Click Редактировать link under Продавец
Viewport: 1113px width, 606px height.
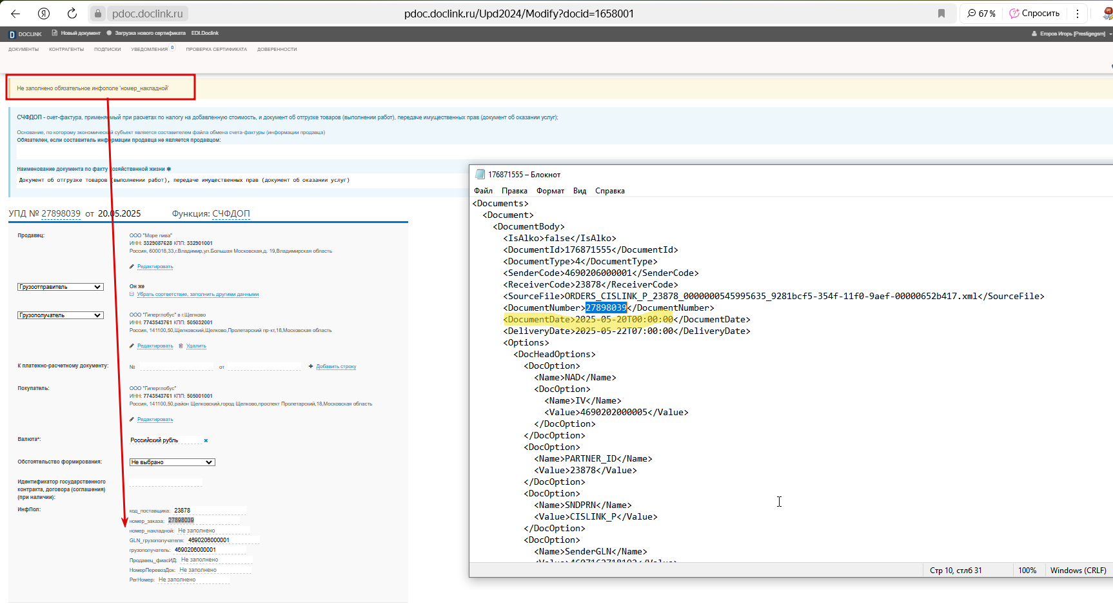click(155, 266)
